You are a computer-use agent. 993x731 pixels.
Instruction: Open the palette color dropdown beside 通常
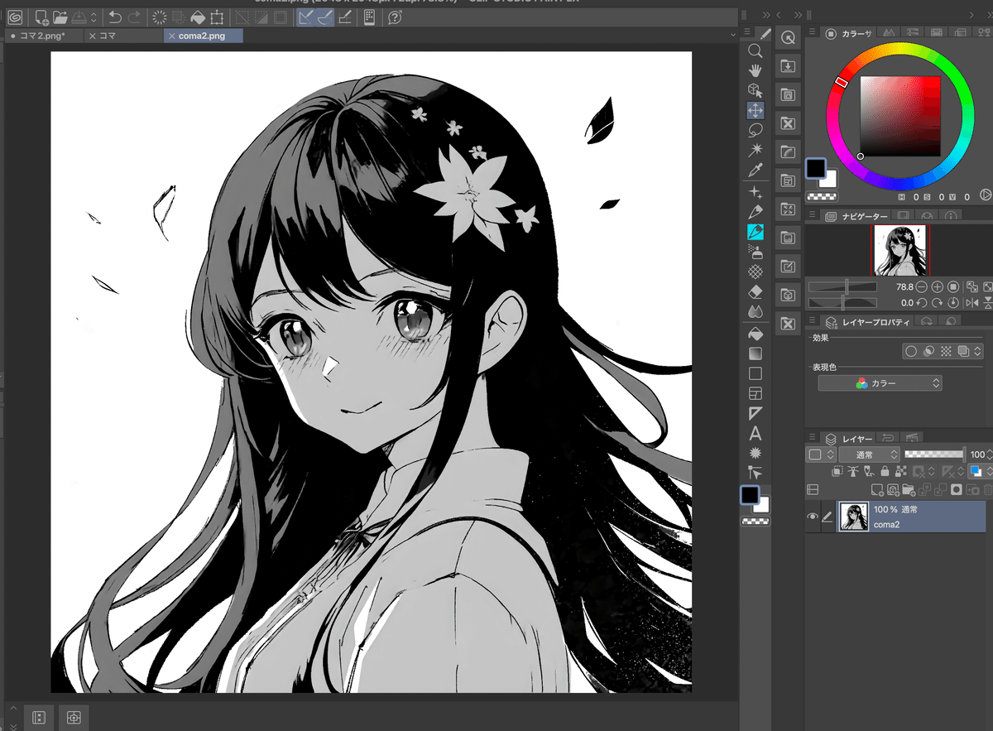[821, 454]
